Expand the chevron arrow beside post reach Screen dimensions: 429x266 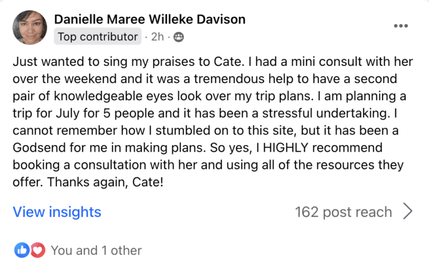click(408, 212)
